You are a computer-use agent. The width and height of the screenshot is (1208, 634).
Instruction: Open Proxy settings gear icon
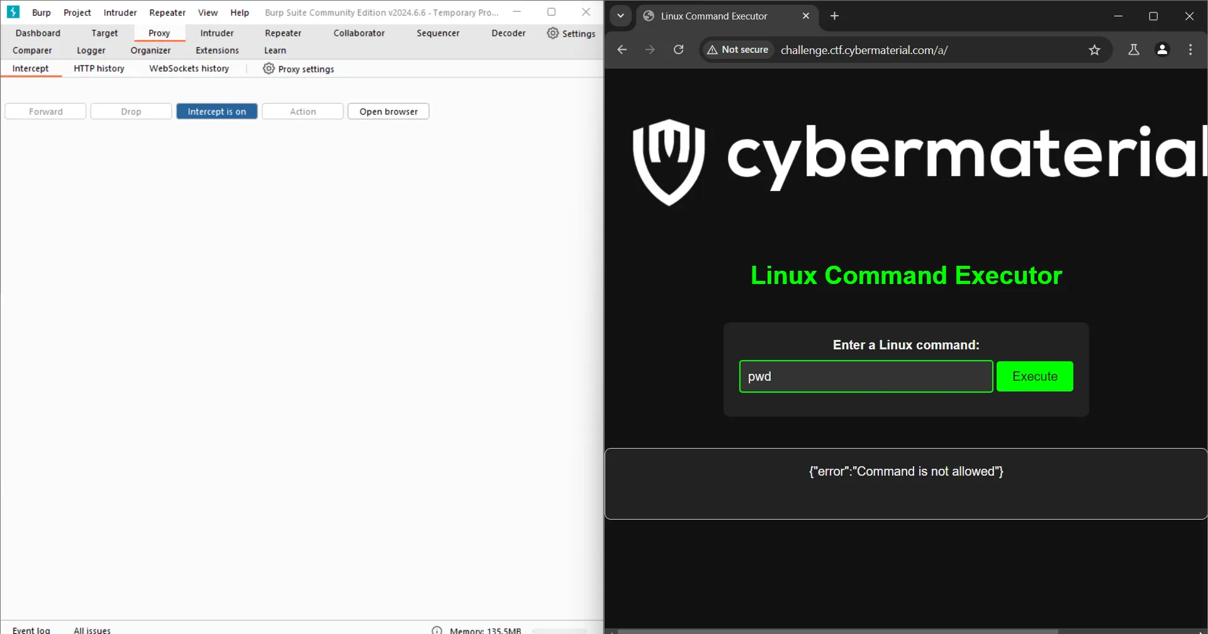(x=269, y=68)
